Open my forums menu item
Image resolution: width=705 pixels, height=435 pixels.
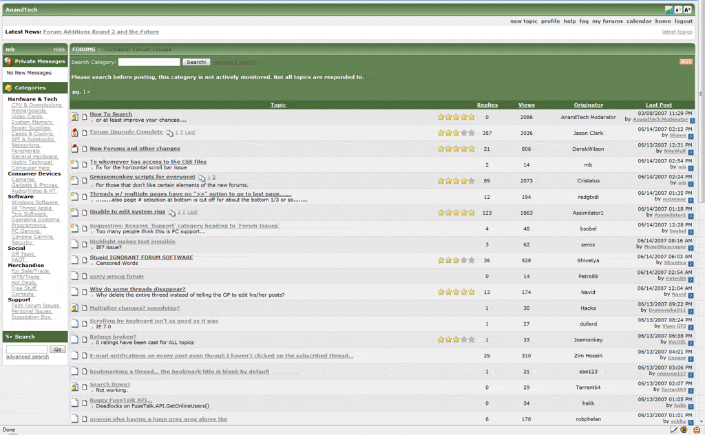[607, 21]
